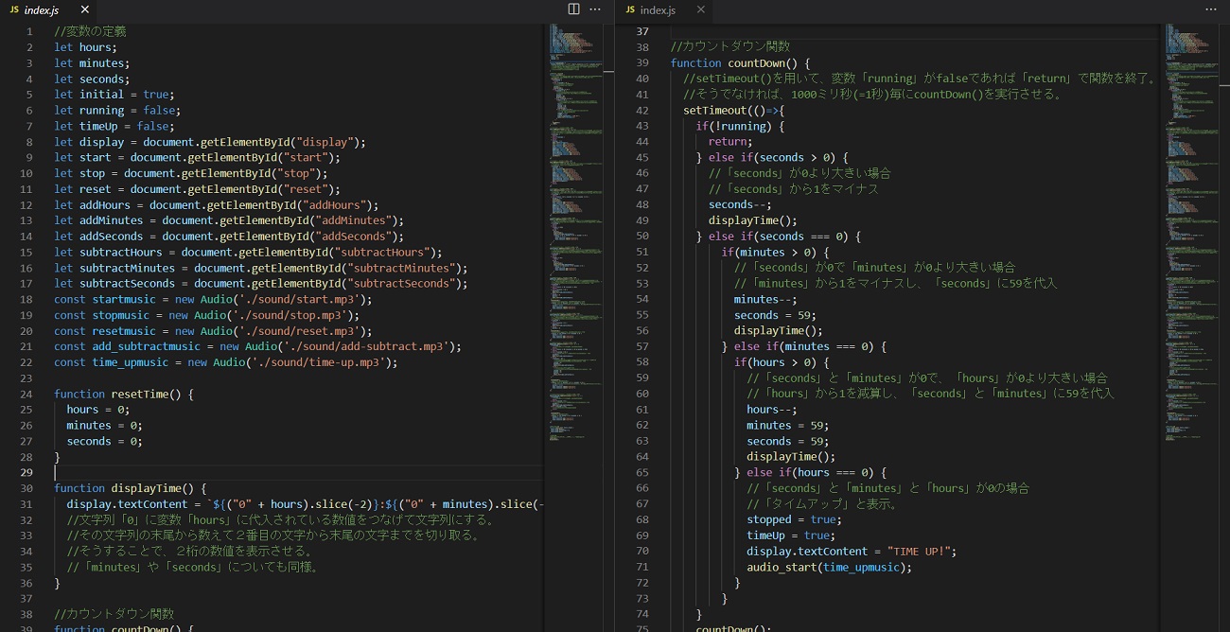
Task: Click the time_upmusic constant name on line 22
Action: coord(130,362)
